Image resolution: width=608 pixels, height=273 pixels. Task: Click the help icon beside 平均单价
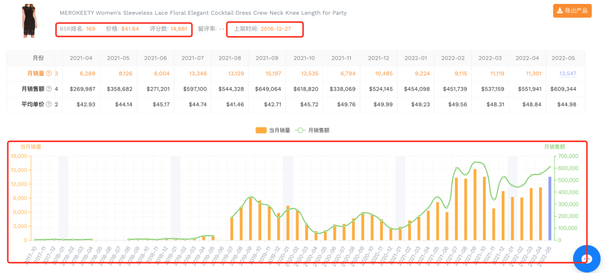click(48, 104)
